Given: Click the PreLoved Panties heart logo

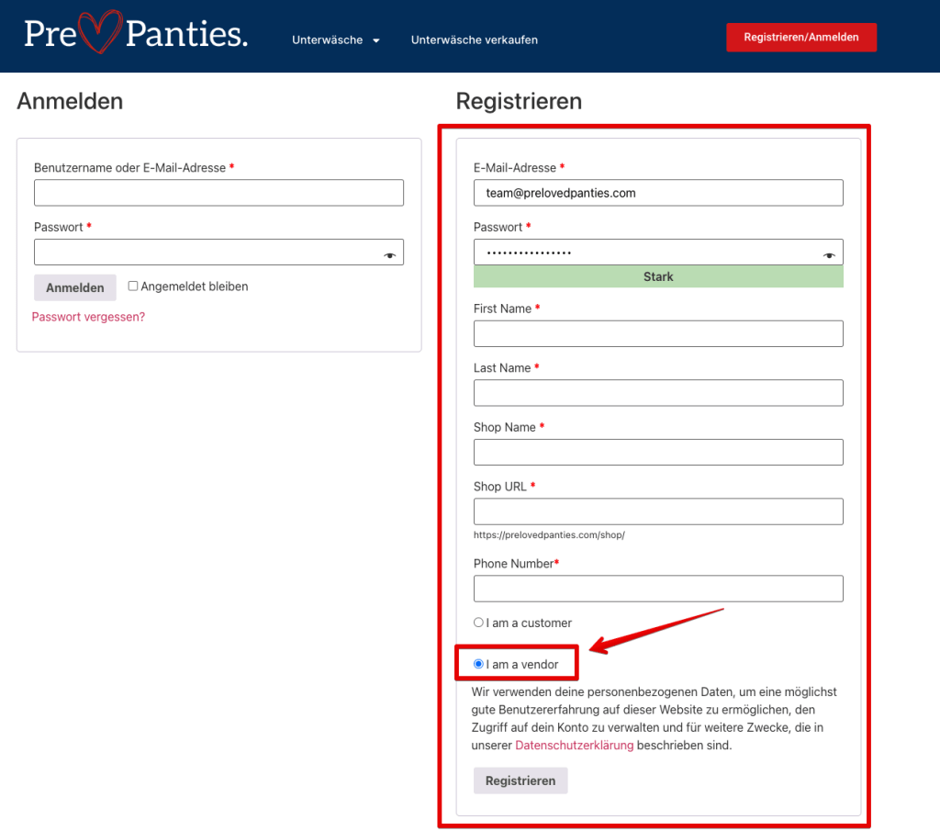Looking at the screenshot, I should [x=136, y=34].
